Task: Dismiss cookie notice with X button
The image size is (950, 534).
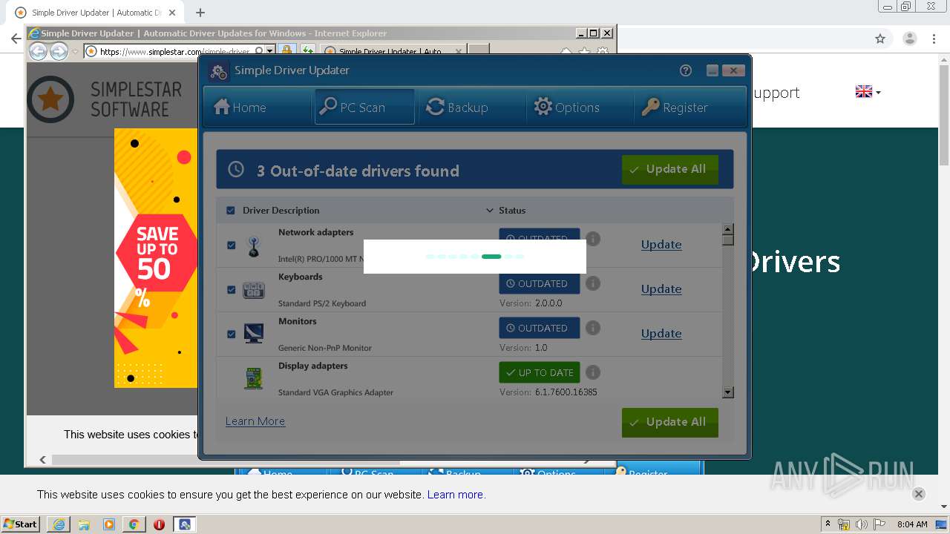Action: pyautogui.click(x=918, y=494)
